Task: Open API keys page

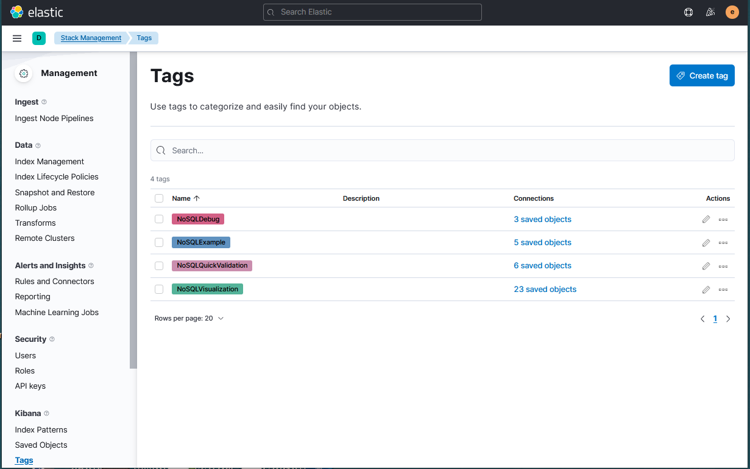Action: [30, 386]
